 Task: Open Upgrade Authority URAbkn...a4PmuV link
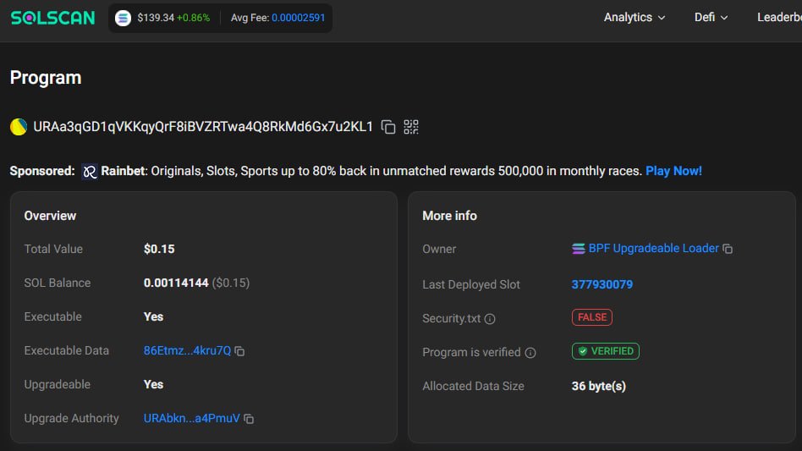192,418
